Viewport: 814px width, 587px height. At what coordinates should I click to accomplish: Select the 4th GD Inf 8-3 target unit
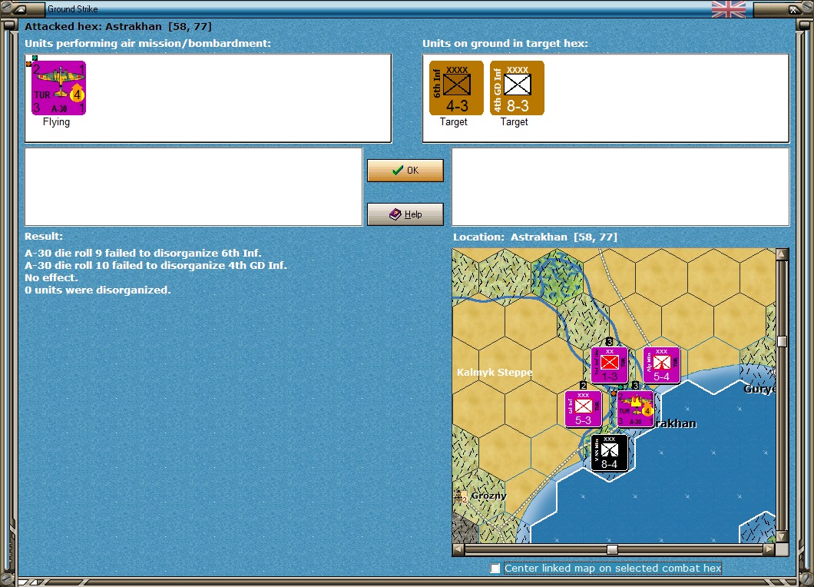click(517, 88)
